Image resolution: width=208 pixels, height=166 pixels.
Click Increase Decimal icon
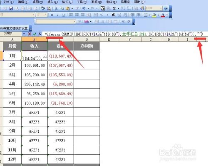pyautogui.click(x=119, y=15)
